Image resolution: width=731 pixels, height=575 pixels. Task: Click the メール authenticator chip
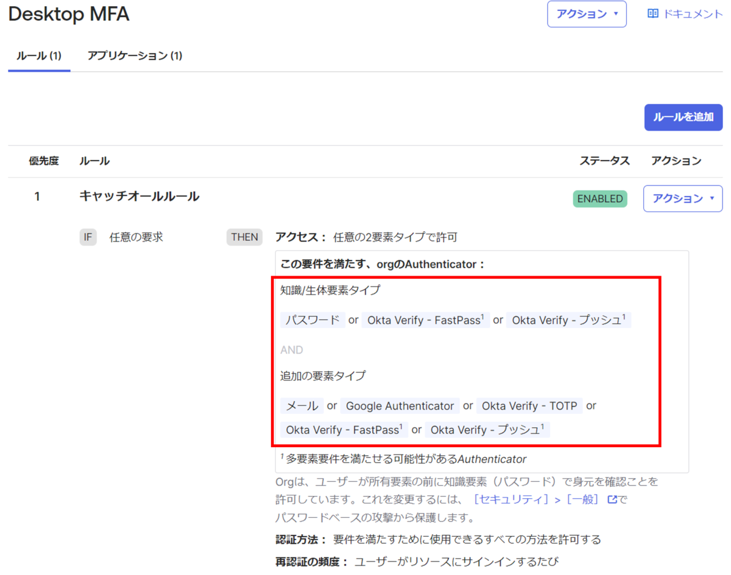pyautogui.click(x=302, y=406)
